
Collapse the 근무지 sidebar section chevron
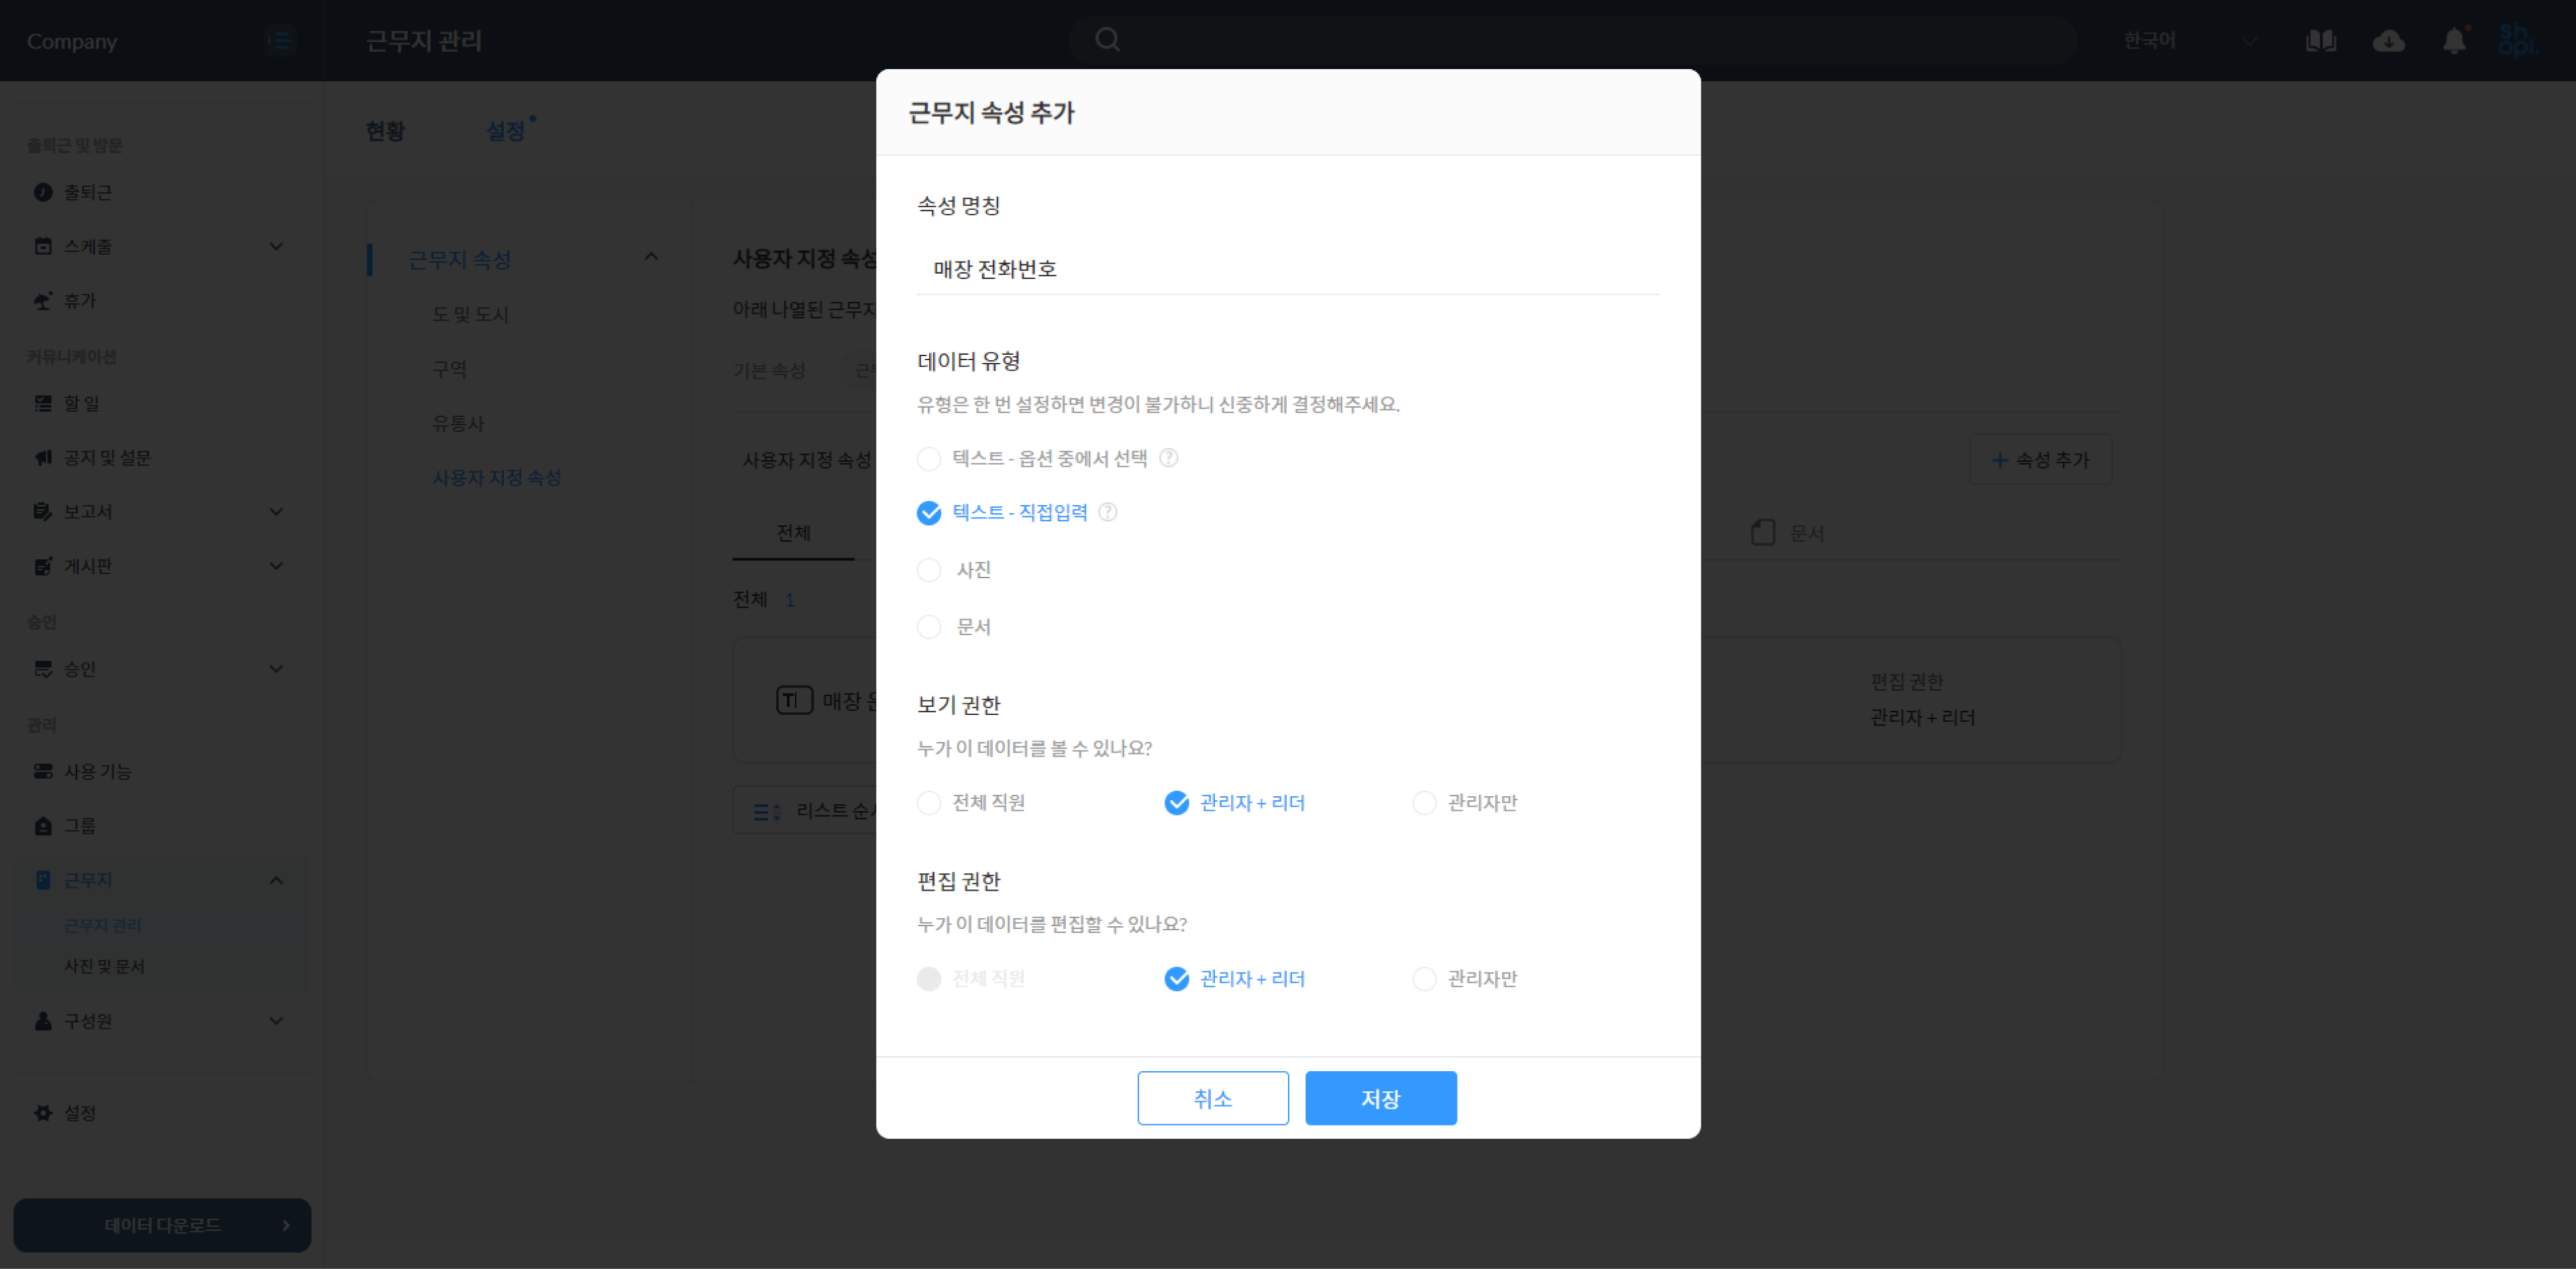point(276,880)
